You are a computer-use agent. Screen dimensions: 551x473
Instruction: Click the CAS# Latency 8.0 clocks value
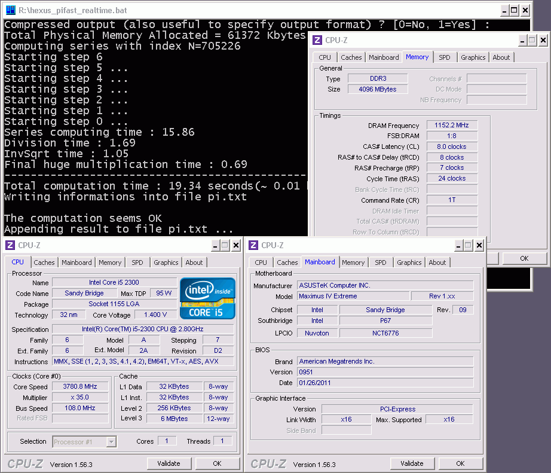(x=452, y=147)
